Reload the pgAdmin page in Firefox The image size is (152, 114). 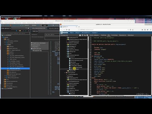(66, 30)
